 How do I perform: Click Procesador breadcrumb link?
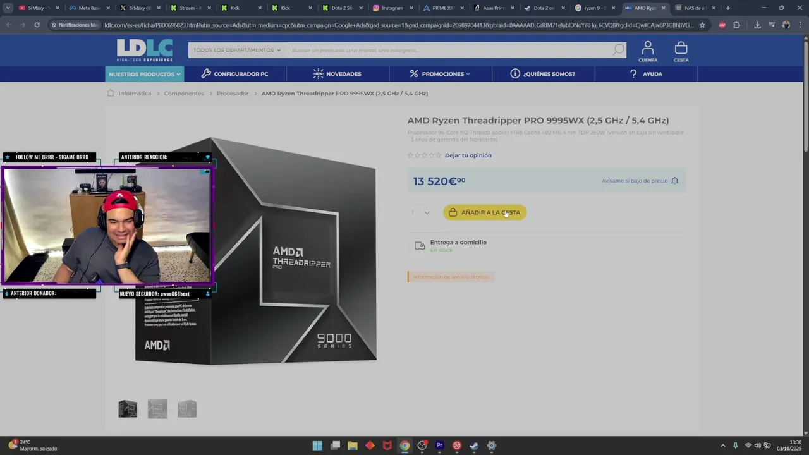(x=233, y=93)
